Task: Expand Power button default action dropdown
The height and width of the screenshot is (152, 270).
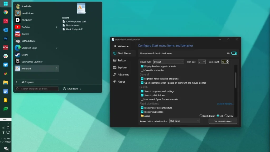Action: pyautogui.click(x=184, y=121)
